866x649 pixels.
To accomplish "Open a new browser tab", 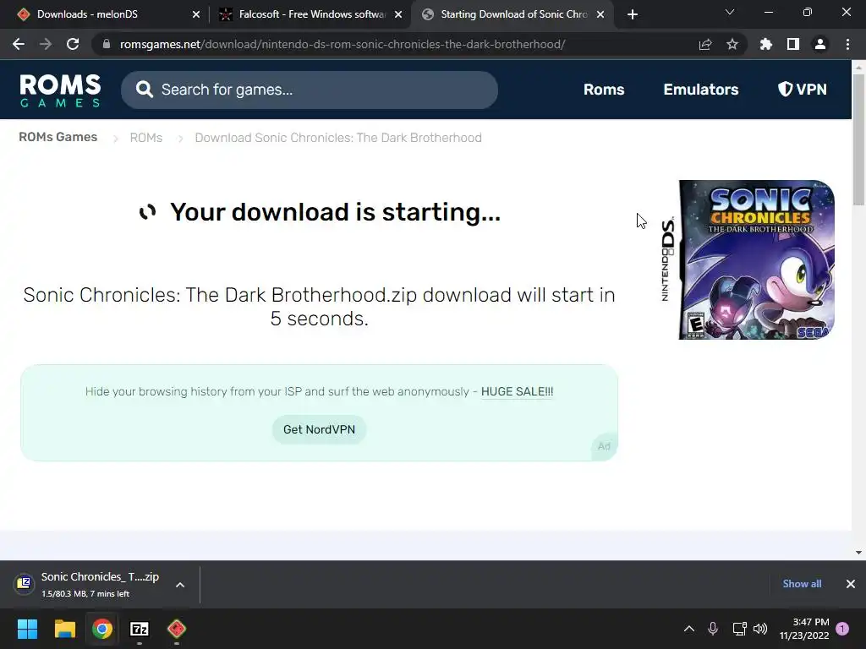I will [633, 14].
